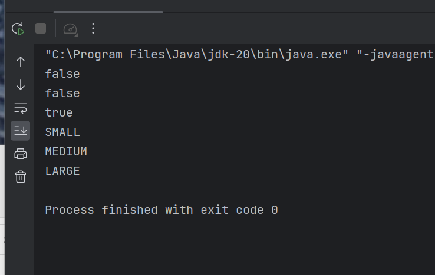Navigate down the stack trace
Screen dimensions: 435x275
tap(21, 85)
